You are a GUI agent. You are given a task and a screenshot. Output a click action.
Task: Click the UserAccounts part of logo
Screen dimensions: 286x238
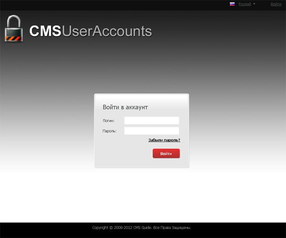[107, 31]
